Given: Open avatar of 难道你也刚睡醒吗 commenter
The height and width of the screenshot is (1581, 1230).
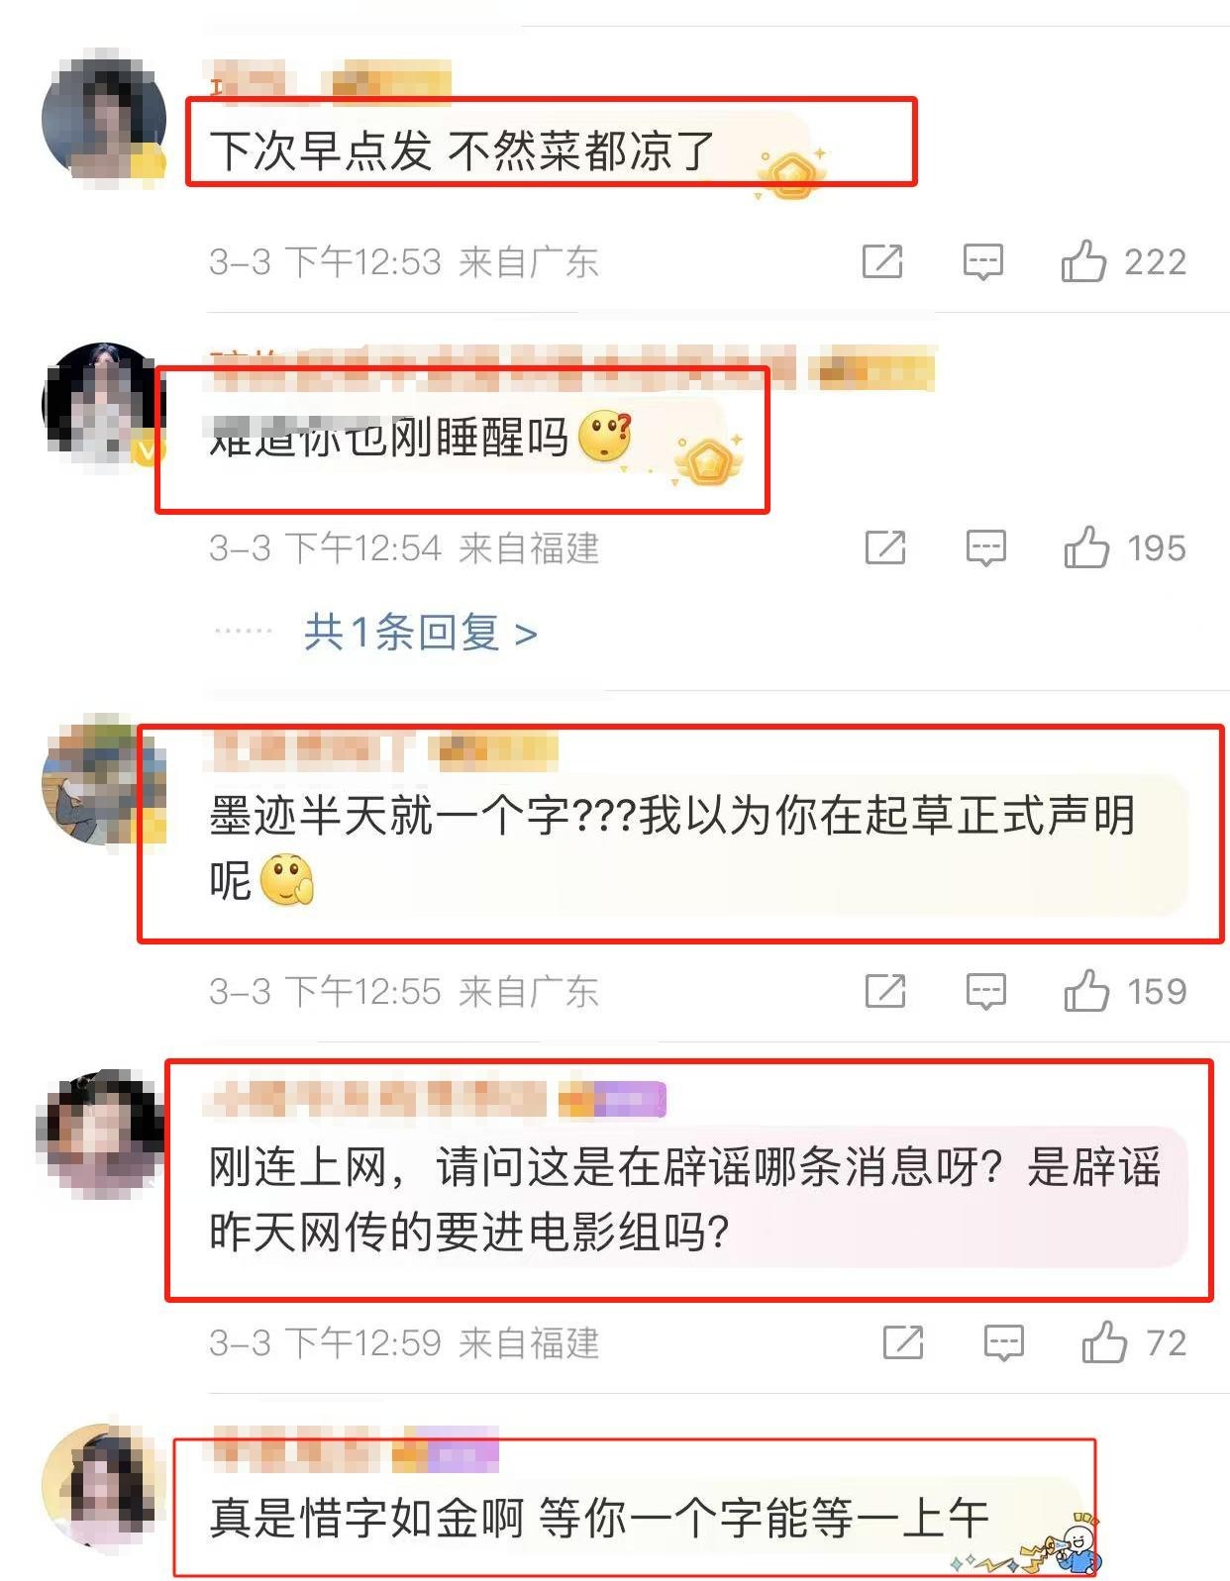Looking at the screenshot, I should 103,404.
